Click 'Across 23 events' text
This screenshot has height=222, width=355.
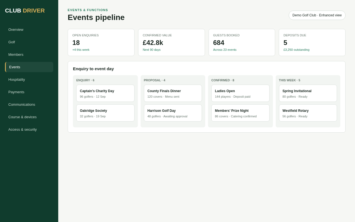pos(225,50)
